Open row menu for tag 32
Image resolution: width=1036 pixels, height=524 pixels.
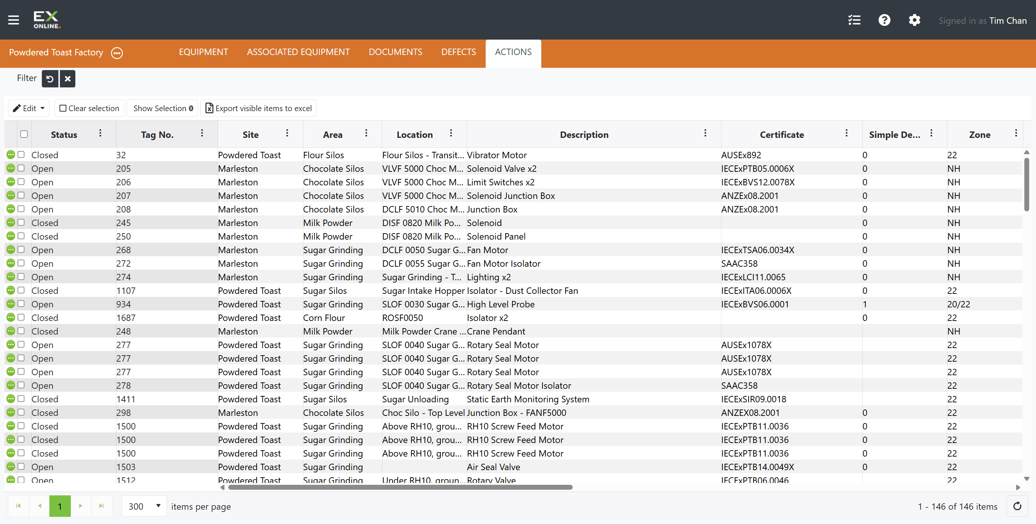11,154
